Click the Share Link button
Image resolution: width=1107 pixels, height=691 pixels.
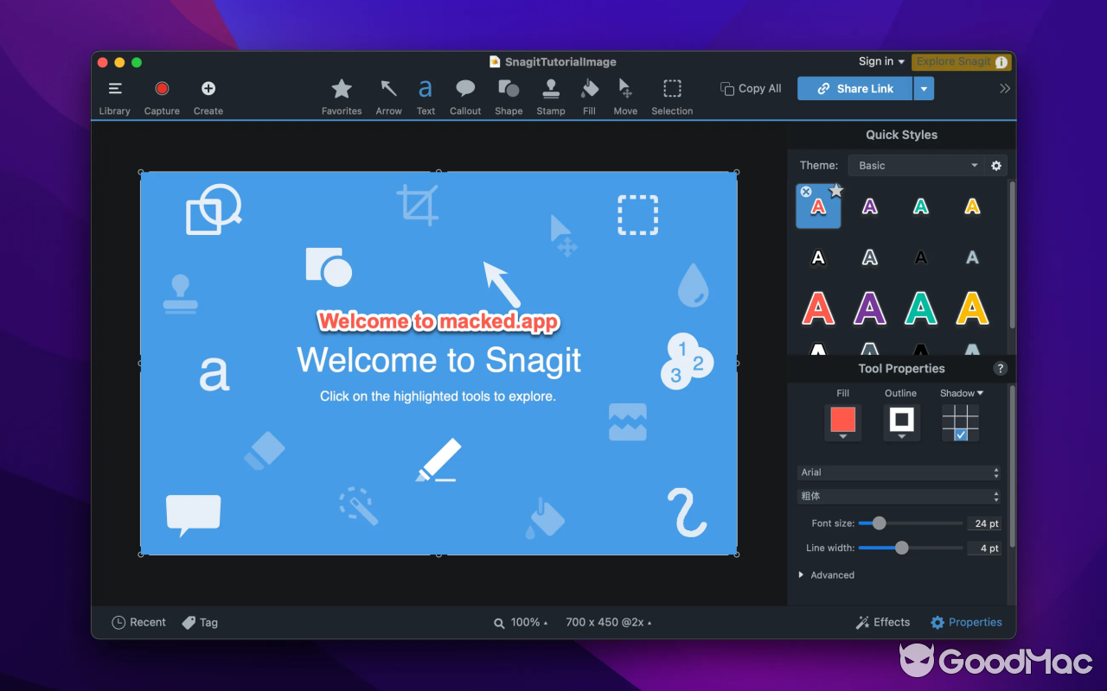854,88
